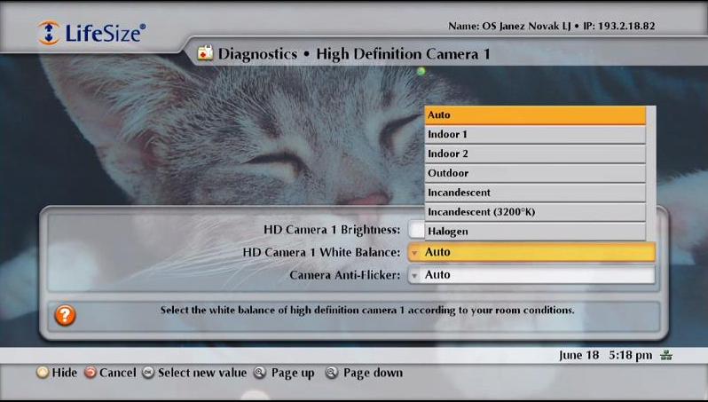Click the white balance dropdown arrow
Screen dimensions: 708x402
[414, 253]
